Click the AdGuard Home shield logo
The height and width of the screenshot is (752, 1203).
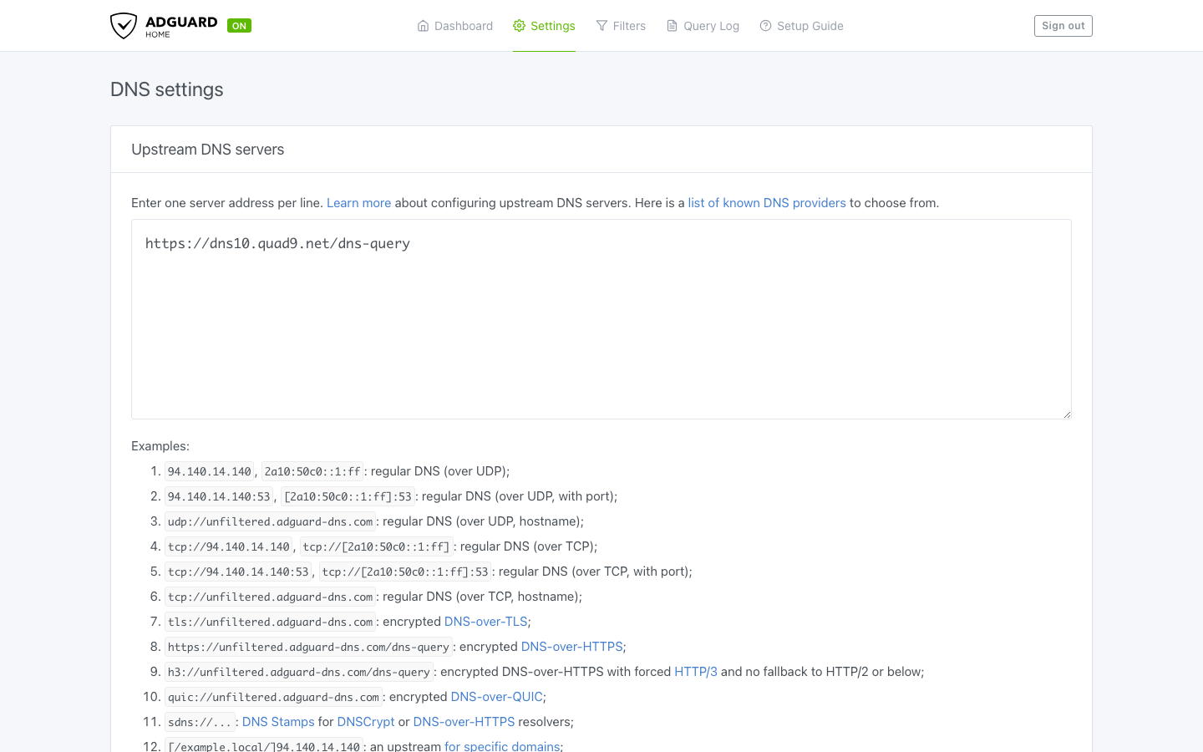[x=124, y=26]
